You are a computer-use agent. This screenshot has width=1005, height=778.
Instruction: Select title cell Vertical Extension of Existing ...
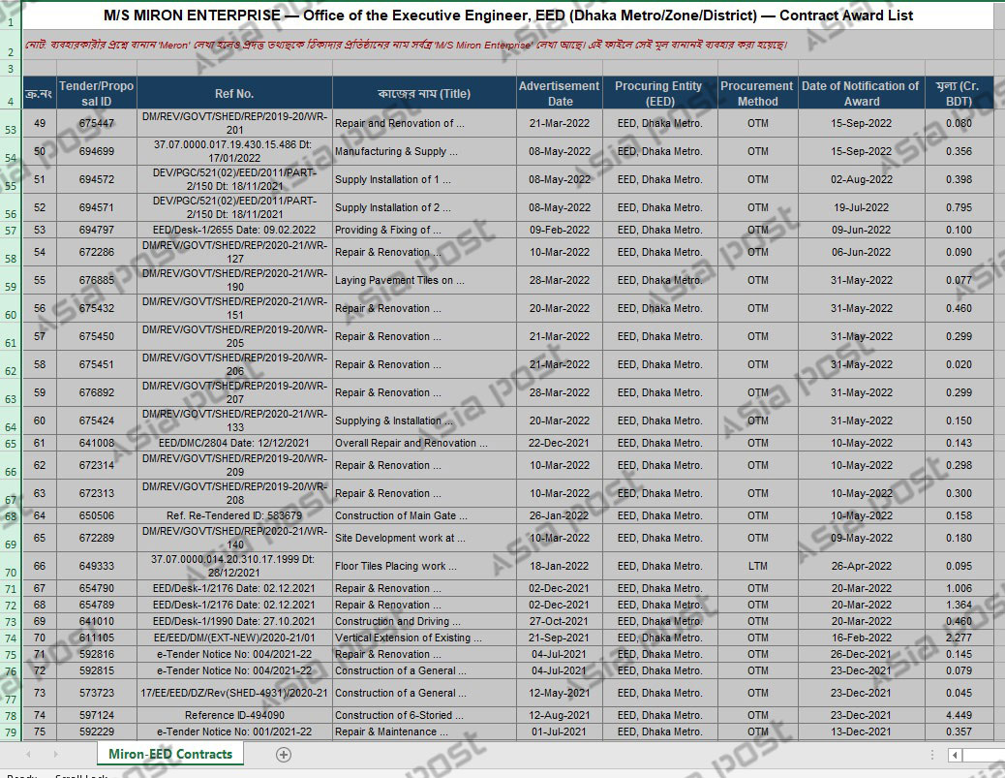424,638
